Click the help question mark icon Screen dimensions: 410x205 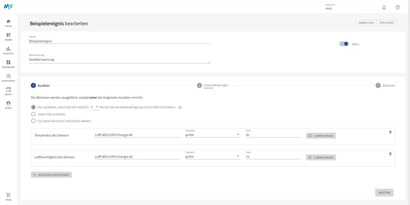[397, 7]
